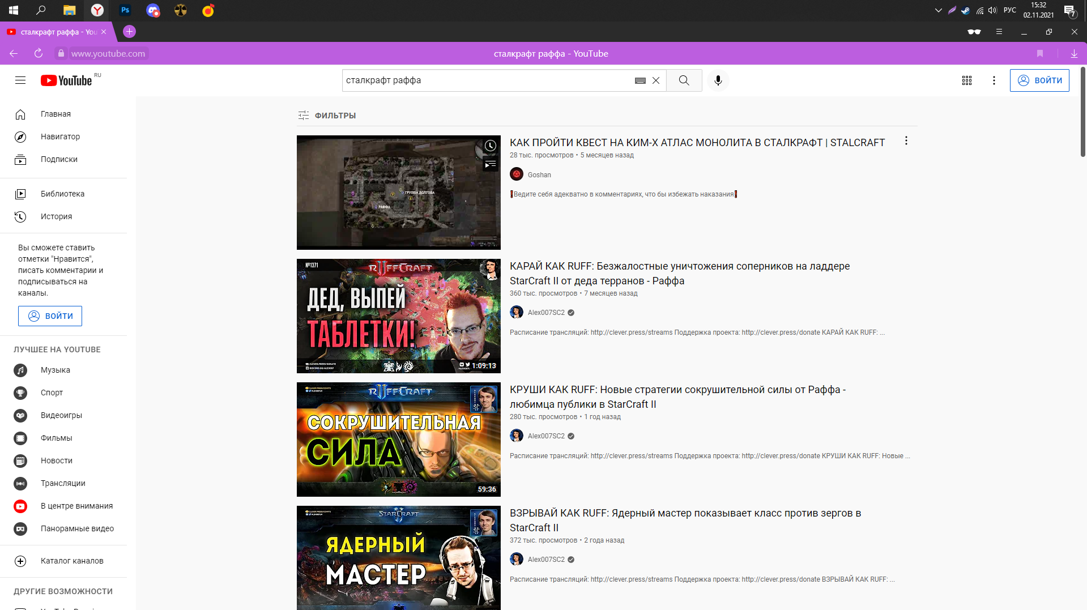
Task: Click the ДЕД, ВЫПЕЙ ТАБЛЕТКИ thumbnail
Action: pos(399,316)
